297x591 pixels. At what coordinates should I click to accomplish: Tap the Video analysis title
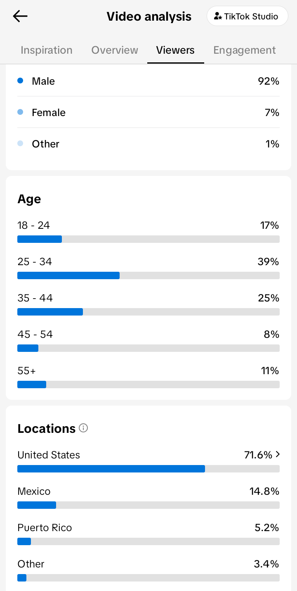click(x=149, y=17)
